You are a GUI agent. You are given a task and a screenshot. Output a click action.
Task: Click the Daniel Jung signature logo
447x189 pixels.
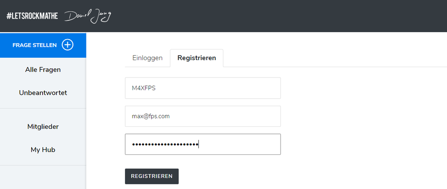point(87,16)
